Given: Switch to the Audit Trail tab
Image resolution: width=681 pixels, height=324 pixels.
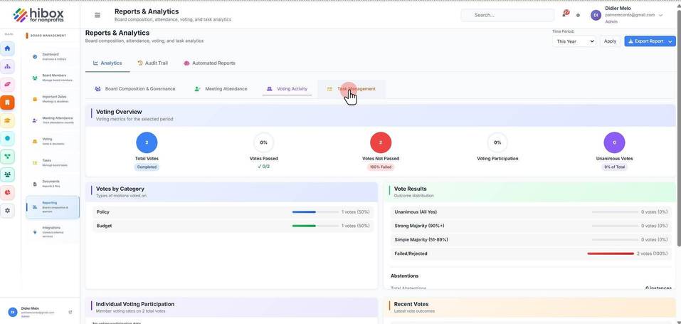Looking at the screenshot, I should click(152, 63).
